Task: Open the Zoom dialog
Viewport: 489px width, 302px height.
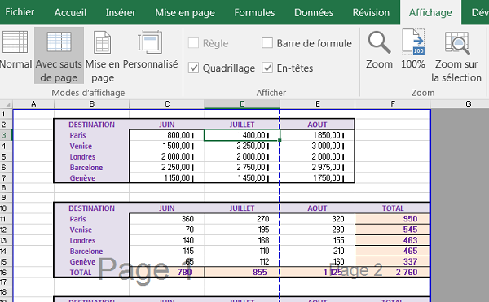Action: pos(379,50)
